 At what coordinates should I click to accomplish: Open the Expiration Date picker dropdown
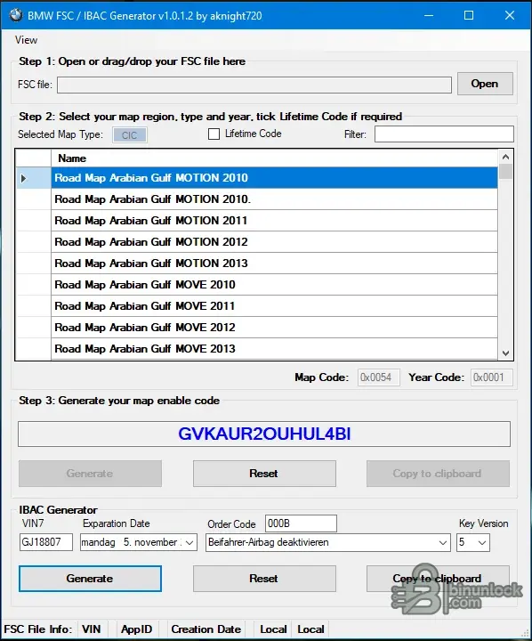189,542
